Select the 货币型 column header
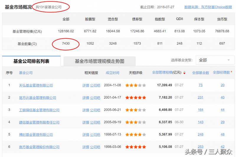 click(222, 19)
